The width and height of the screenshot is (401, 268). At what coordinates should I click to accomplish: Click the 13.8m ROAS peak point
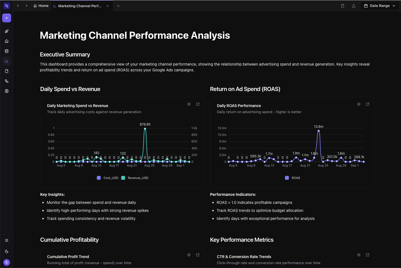pyautogui.click(x=319, y=131)
